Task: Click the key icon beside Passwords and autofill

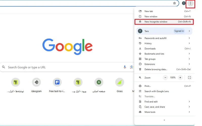Action: tap(140, 38)
